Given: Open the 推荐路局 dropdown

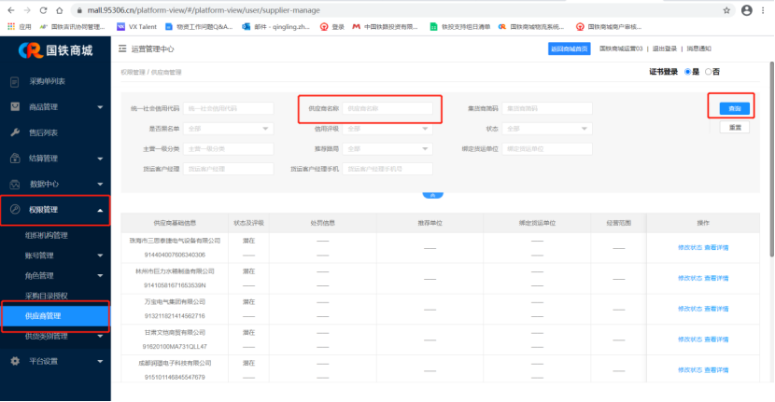Looking at the screenshot, I should coord(387,148).
